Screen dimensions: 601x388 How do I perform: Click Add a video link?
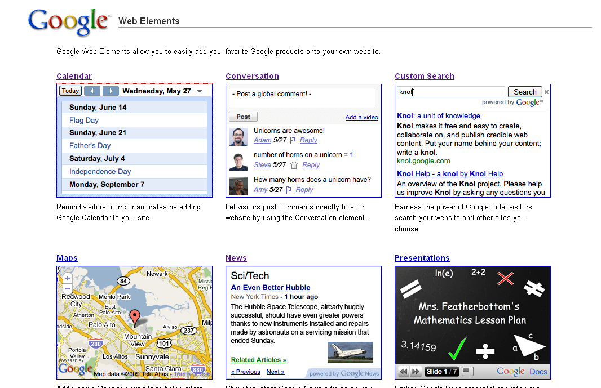(361, 117)
